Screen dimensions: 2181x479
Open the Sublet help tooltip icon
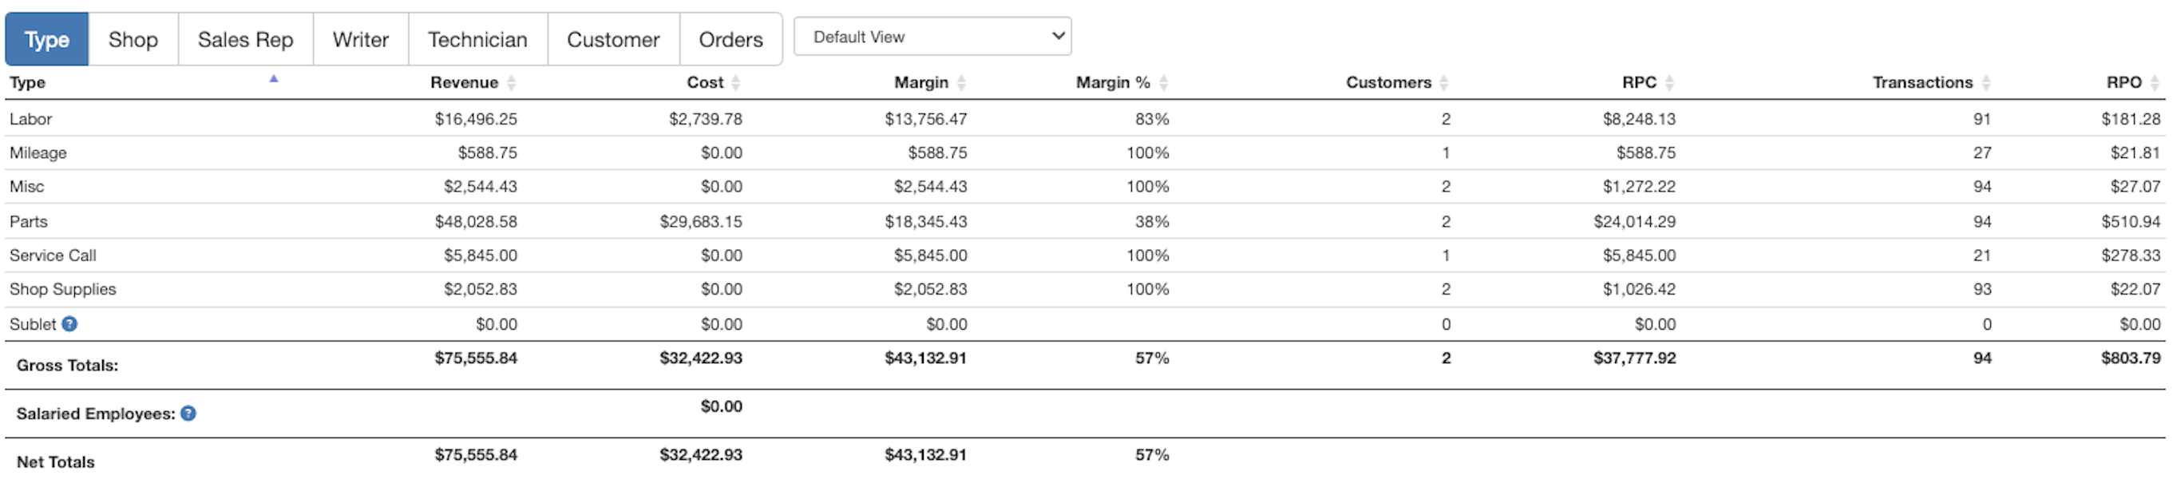click(x=71, y=323)
